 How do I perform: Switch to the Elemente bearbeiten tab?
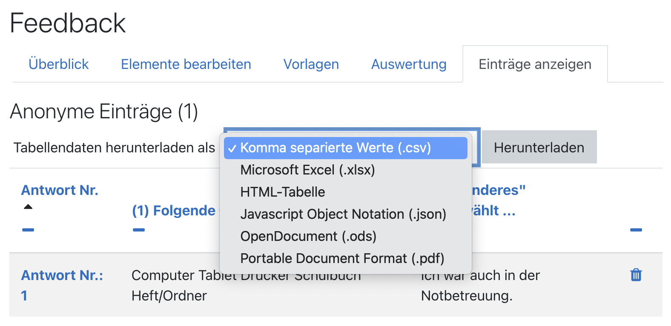[x=186, y=64]
